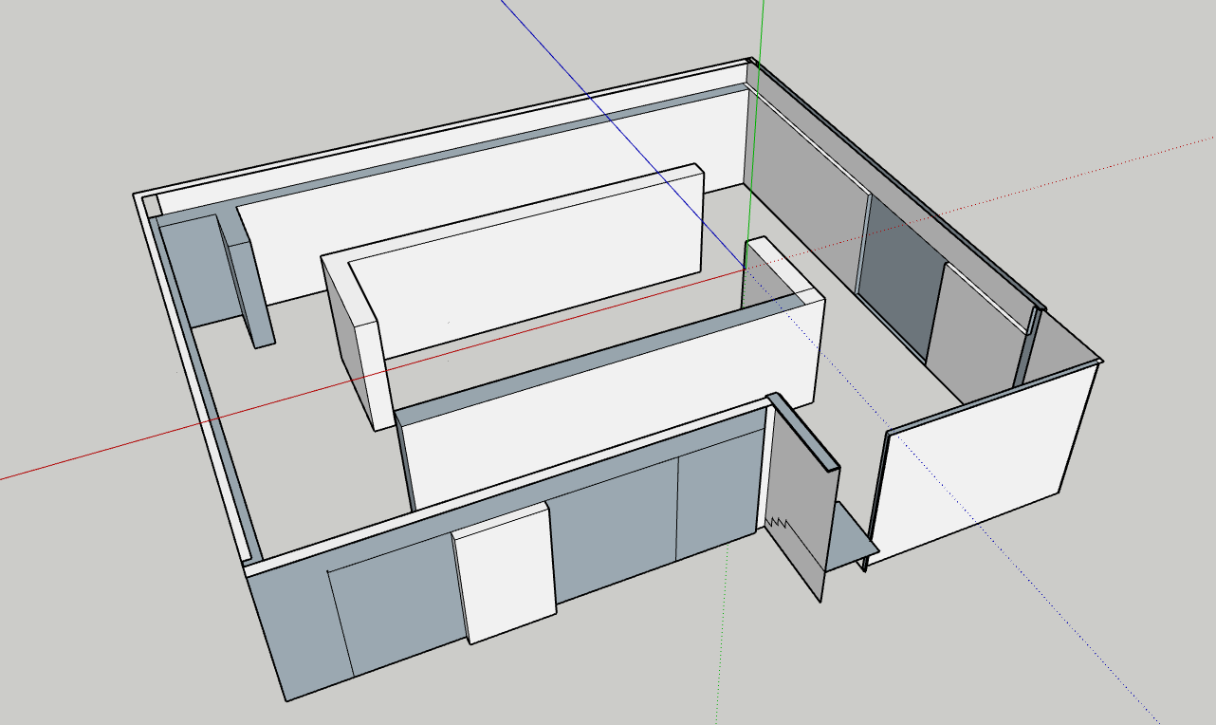Select the white door panel on front wall
The width and height of the screenshot is (1216, 725).
tap(505, 574)
